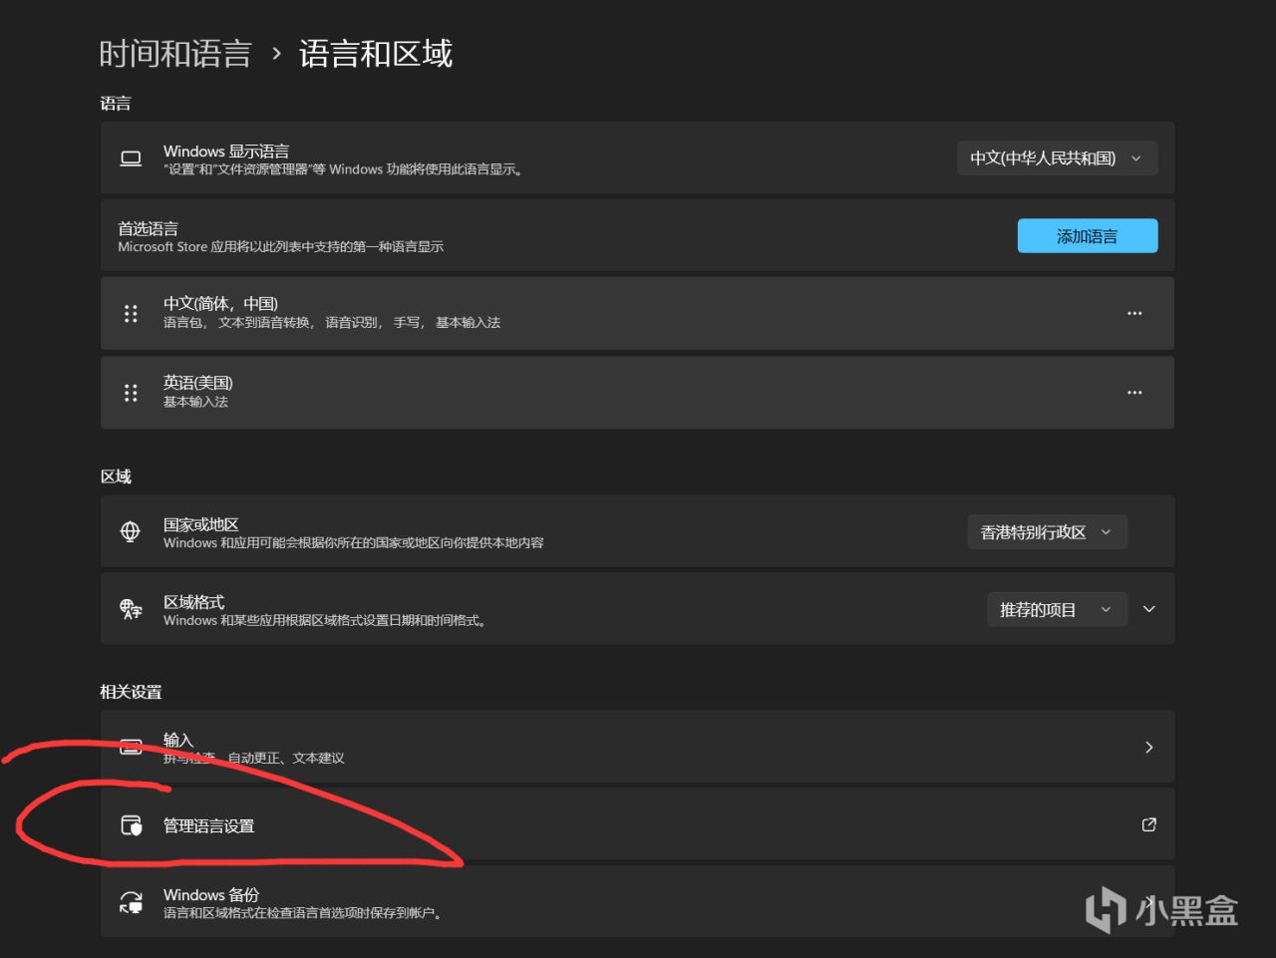Open more options for 中文(简体，中国)
The height and width of the screenshot is (958, 1276).
tap(1134, 313)
